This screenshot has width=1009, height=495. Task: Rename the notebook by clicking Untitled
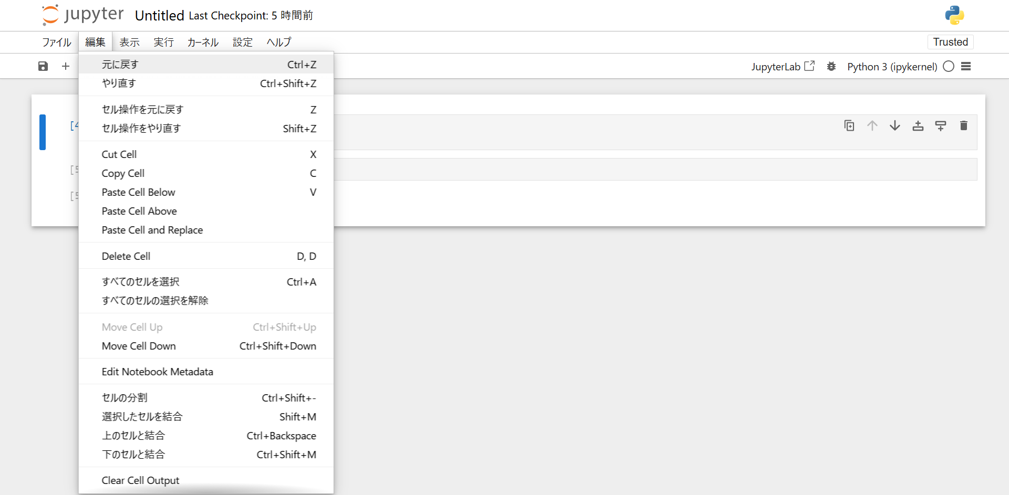point(159,15)
